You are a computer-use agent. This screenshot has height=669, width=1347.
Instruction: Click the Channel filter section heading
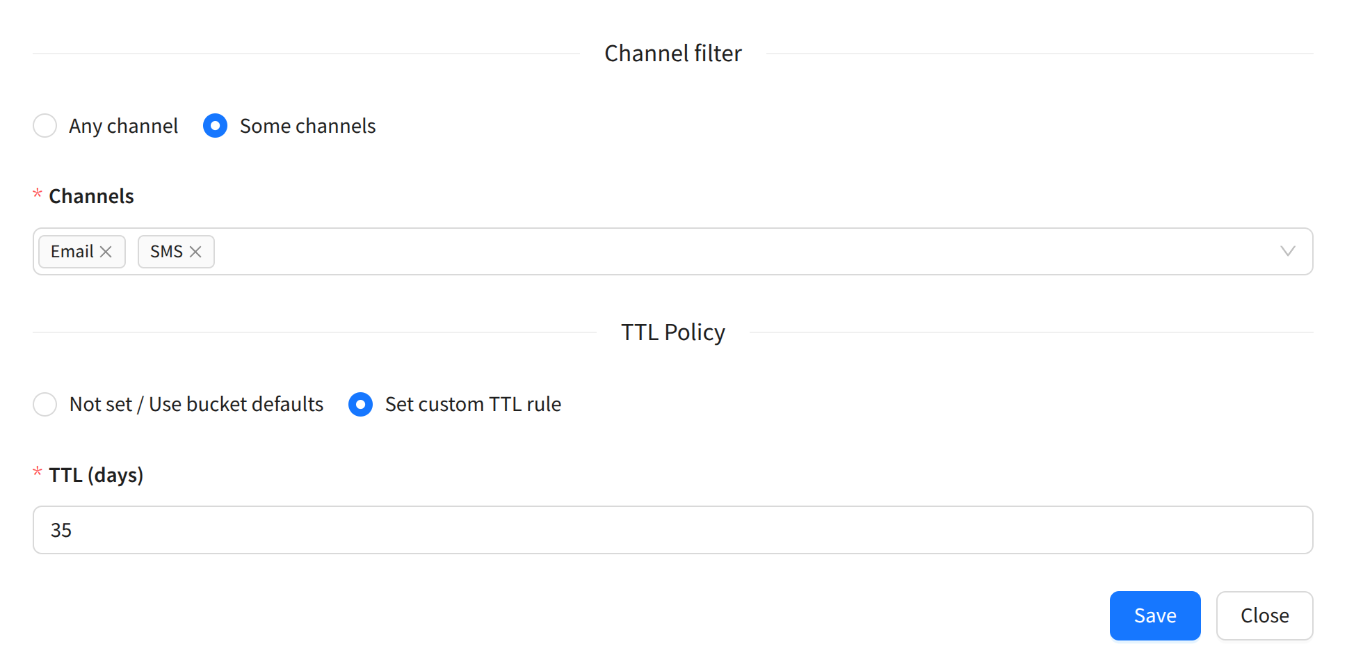pyautogui.click(x=672, y=54)
